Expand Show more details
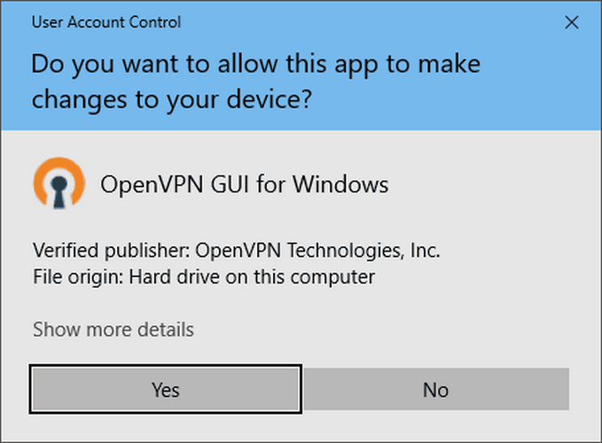 coord(113,330)
